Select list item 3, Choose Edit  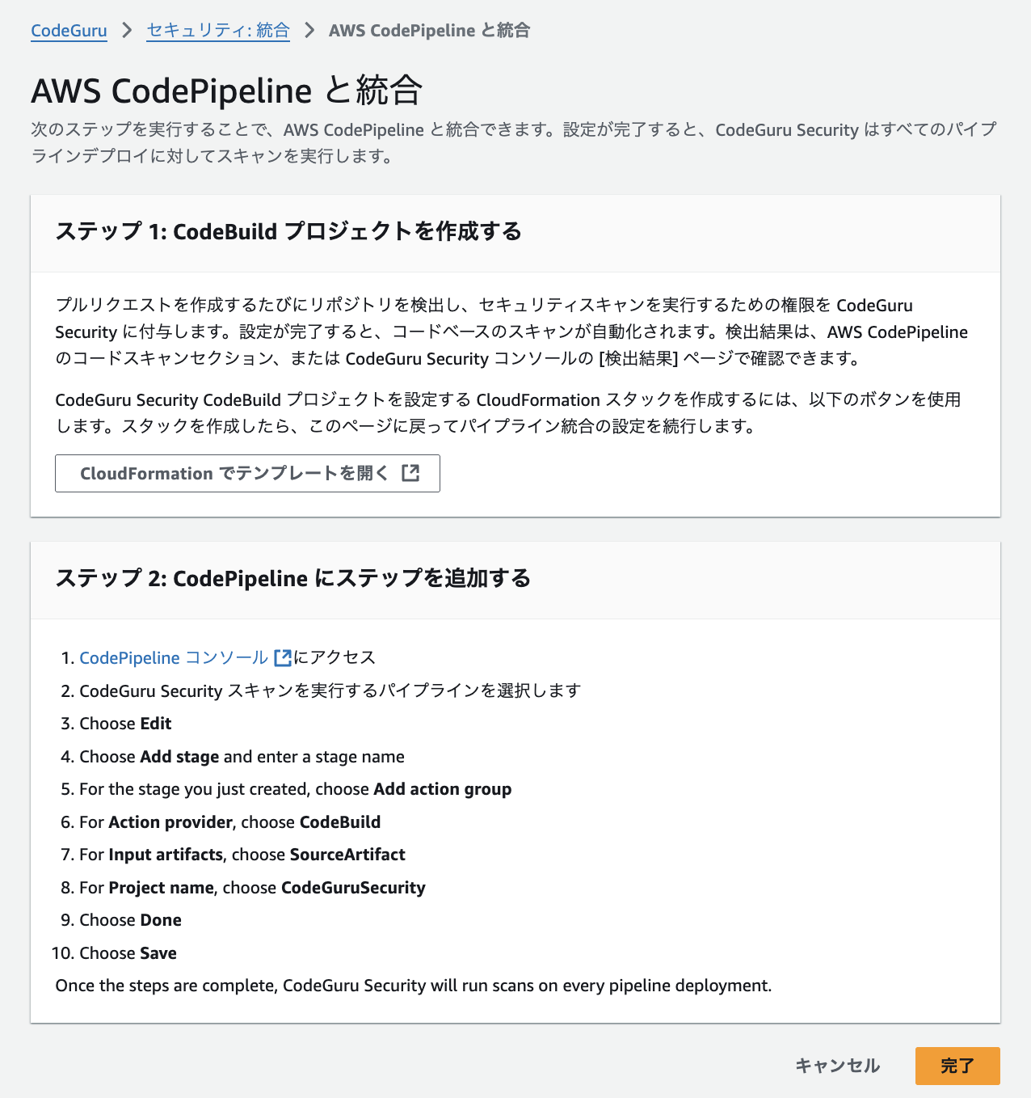click(124, 724)
